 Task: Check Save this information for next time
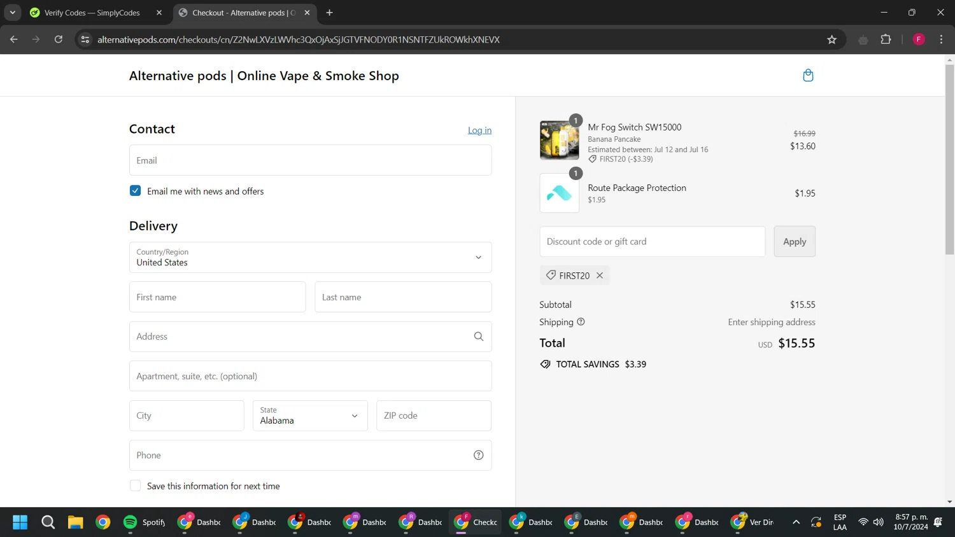[135, 486]
